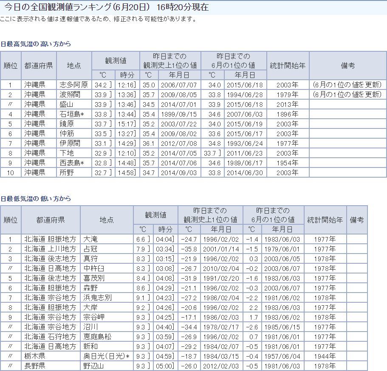Click the 奥日光(日光)* station name

click(106, 356)
